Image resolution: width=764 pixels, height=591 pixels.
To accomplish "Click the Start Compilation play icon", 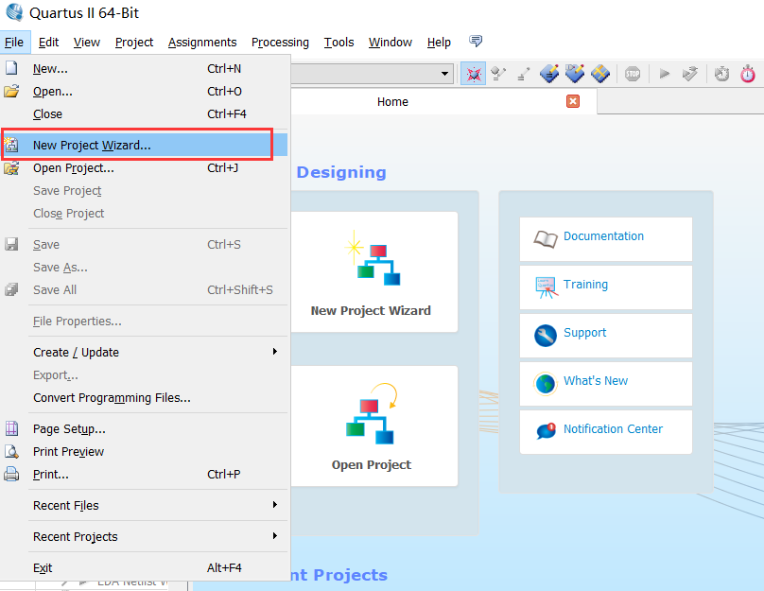I will (x=664, y=74).
